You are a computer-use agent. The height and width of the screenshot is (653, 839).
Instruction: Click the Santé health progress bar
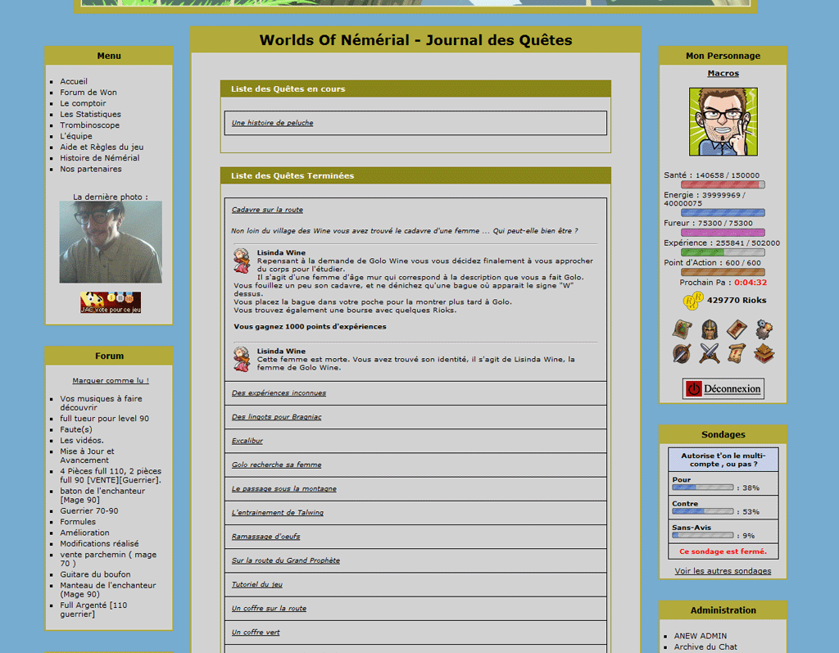click(723, 185)
